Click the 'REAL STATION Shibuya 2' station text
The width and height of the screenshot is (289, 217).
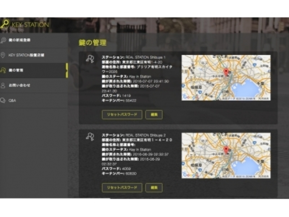click(x=145, y=135)
